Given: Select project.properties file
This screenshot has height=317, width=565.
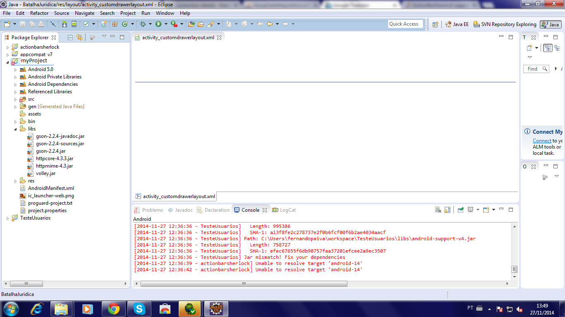Looking at the screenshot, I should point(47,211).
